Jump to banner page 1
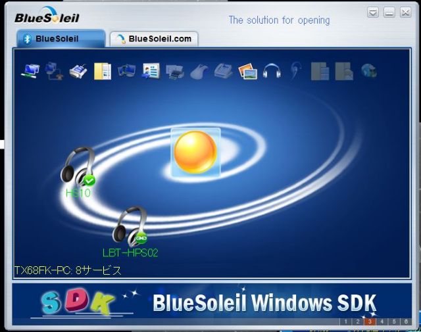 pyautogui.click(x=346, y=321)
